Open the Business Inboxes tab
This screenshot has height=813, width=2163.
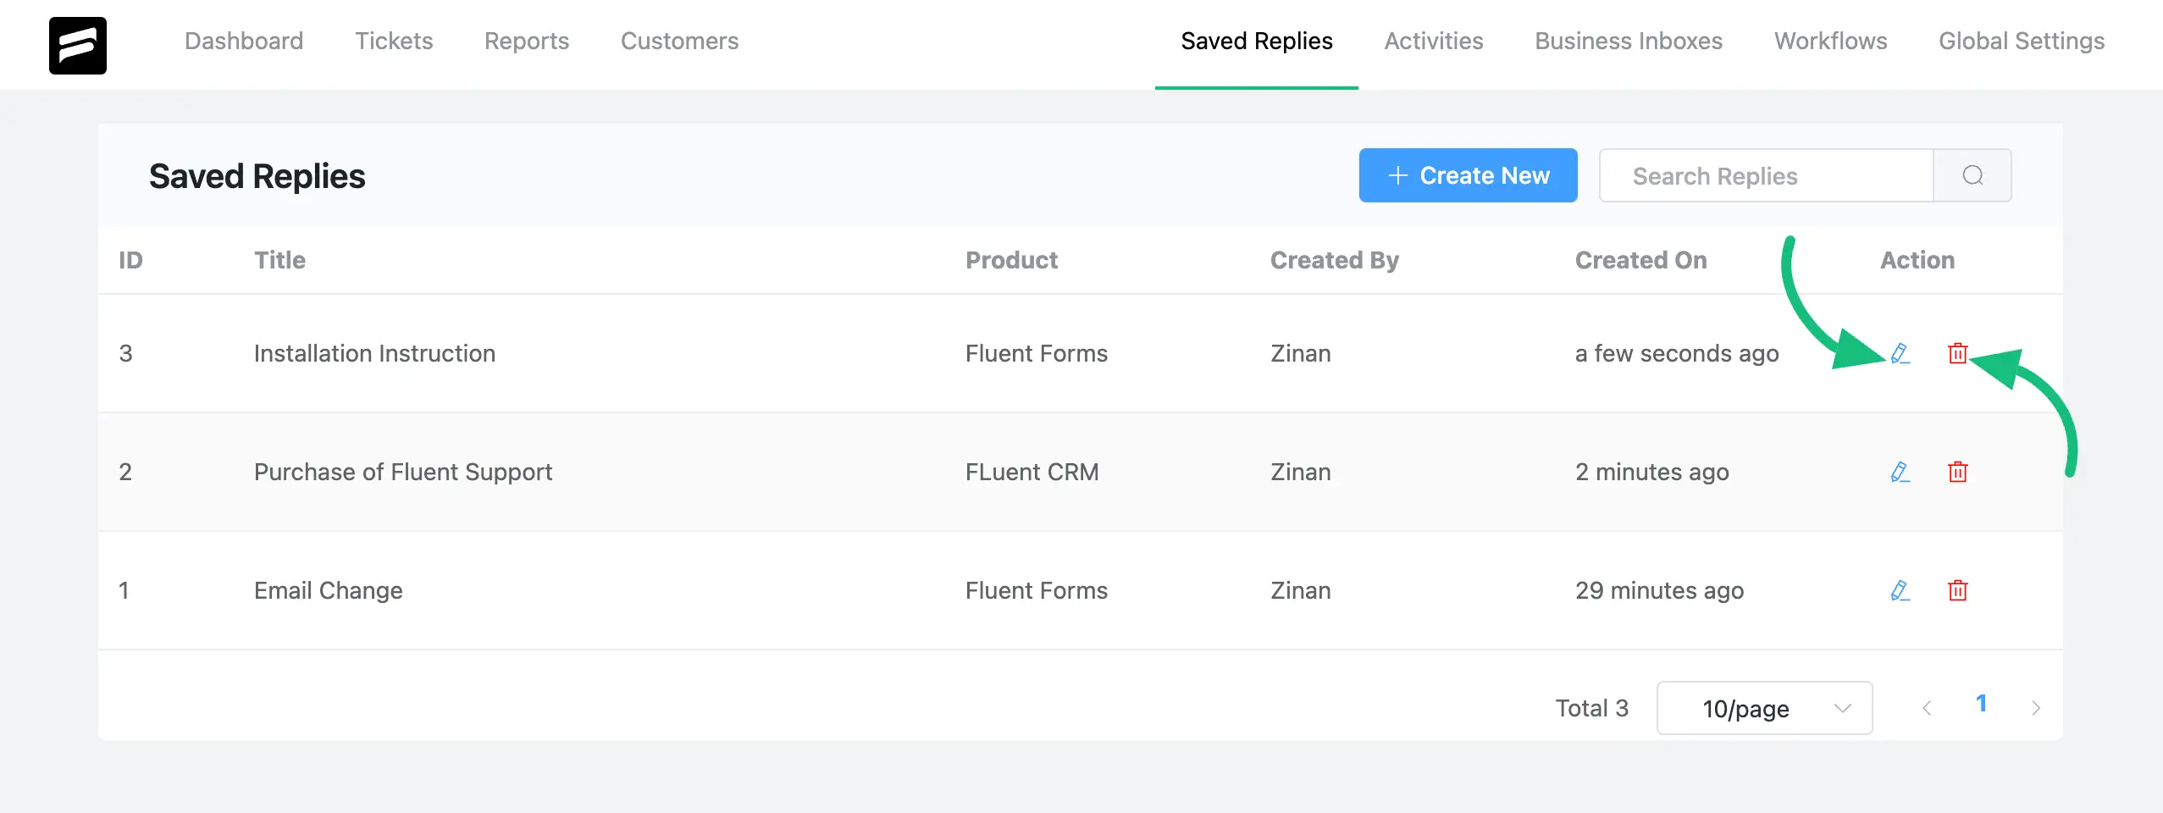click(x=1629, y=41)
